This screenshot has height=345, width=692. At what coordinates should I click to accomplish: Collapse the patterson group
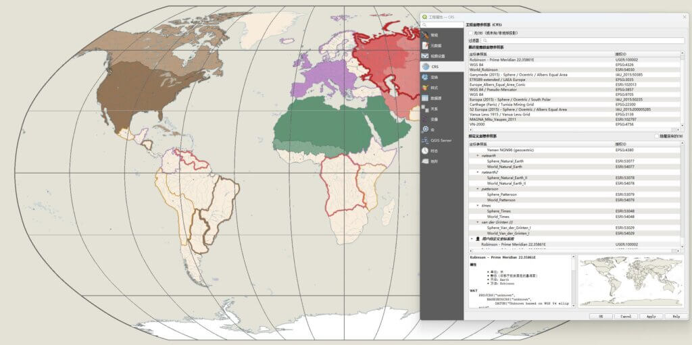coord(478,189)
